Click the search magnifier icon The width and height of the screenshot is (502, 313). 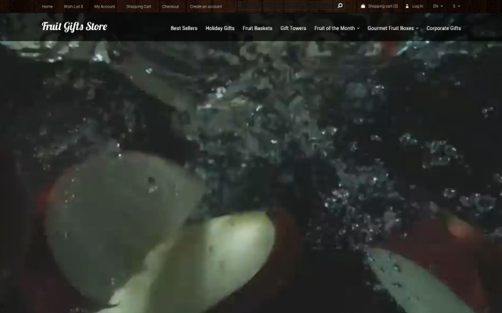tap(340, 6)
